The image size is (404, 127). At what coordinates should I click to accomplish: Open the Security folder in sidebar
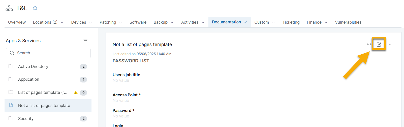click(x=26, y=118)
